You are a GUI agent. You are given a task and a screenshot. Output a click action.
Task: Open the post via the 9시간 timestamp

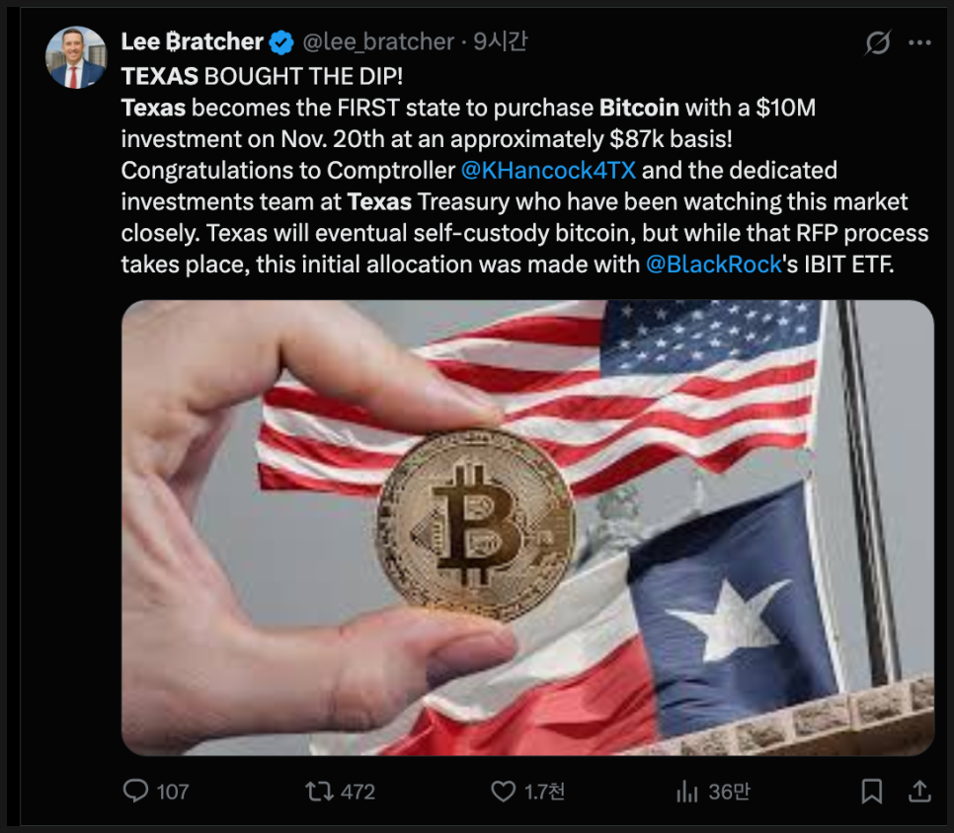pos(500,42)
